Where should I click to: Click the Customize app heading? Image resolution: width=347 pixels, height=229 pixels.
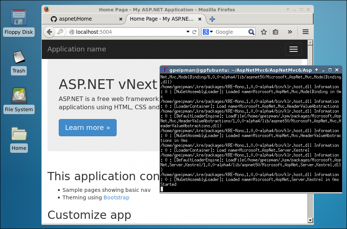click(x=90, y=215)
